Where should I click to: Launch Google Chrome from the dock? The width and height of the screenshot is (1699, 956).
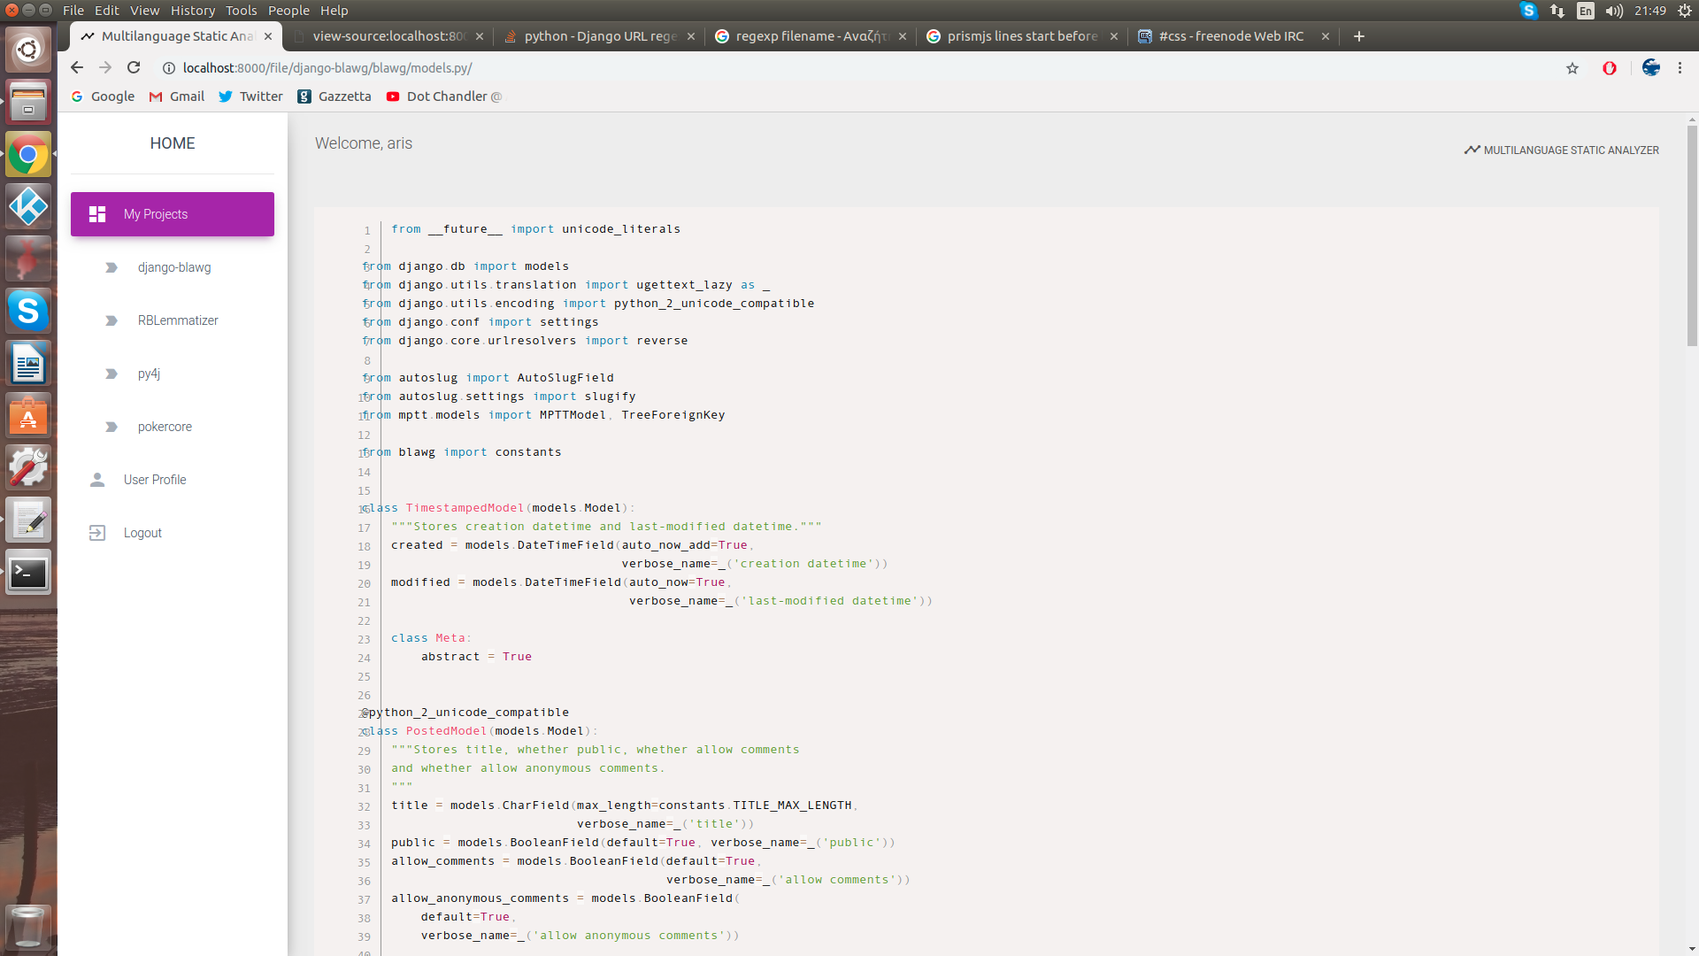coord(28,155)
